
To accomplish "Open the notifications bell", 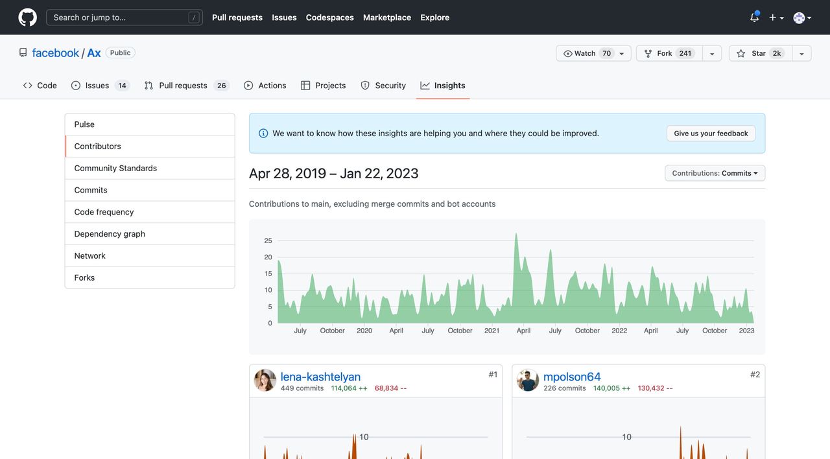I will click(x=754, y=18).
